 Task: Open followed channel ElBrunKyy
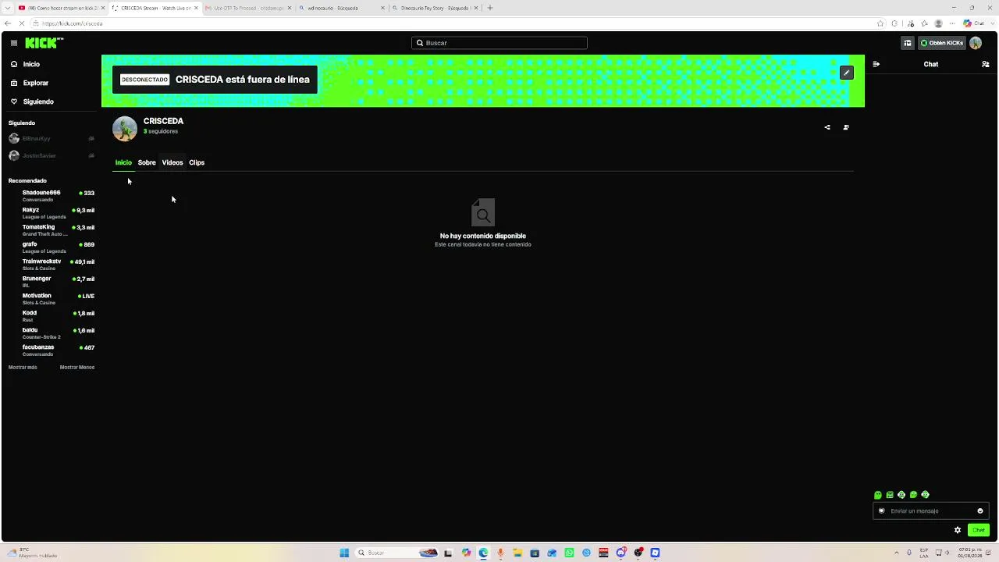(51, 138)
